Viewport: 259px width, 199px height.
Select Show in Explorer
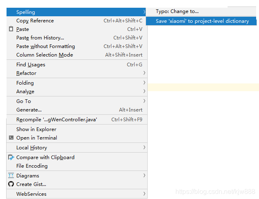pos(77,129)
